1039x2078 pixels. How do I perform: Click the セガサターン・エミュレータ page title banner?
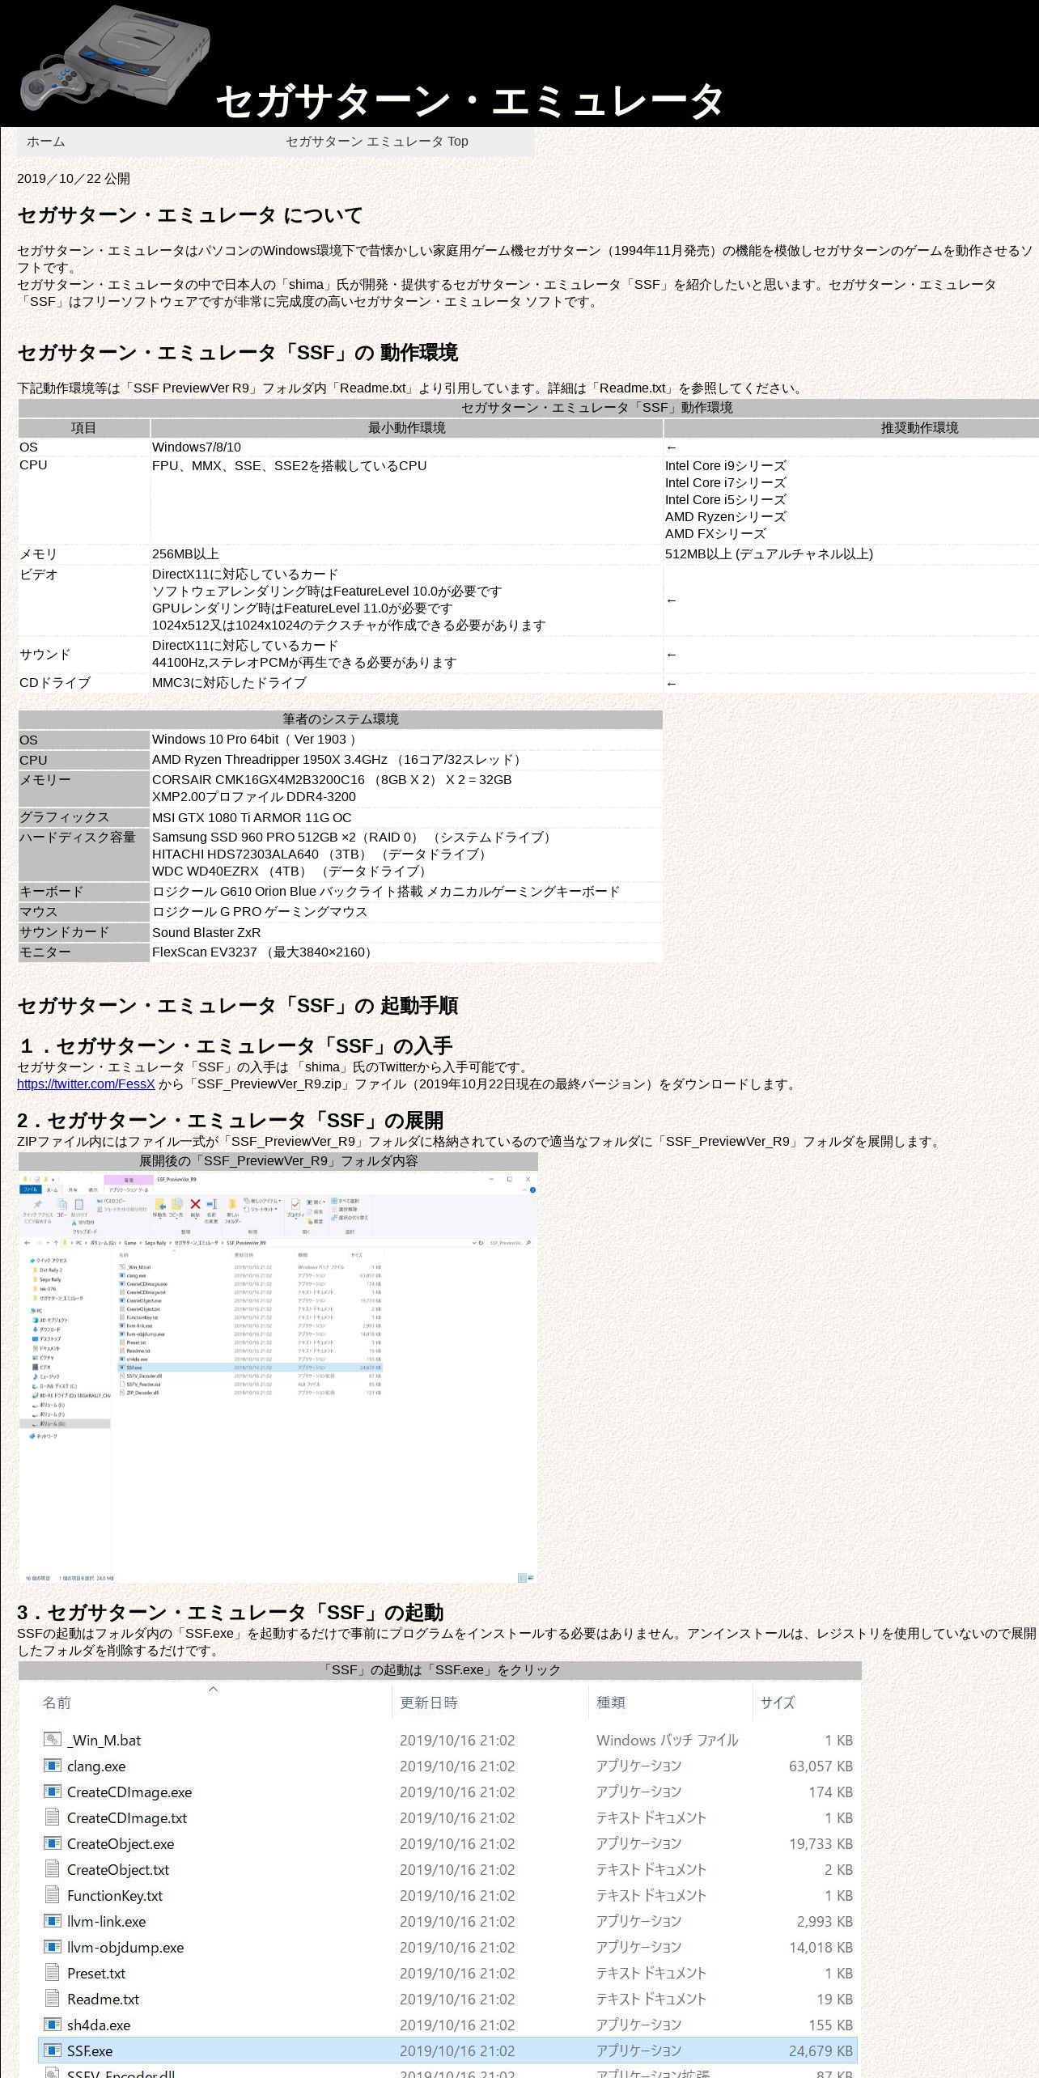coord(469,101)
